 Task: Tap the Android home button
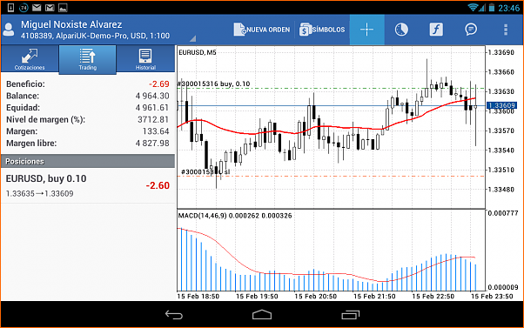click(x=262, y=315)
